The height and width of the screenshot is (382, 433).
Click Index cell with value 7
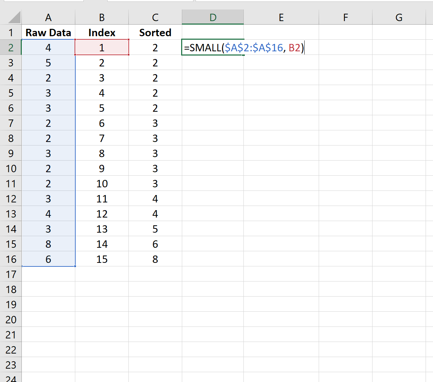(102, 138)
